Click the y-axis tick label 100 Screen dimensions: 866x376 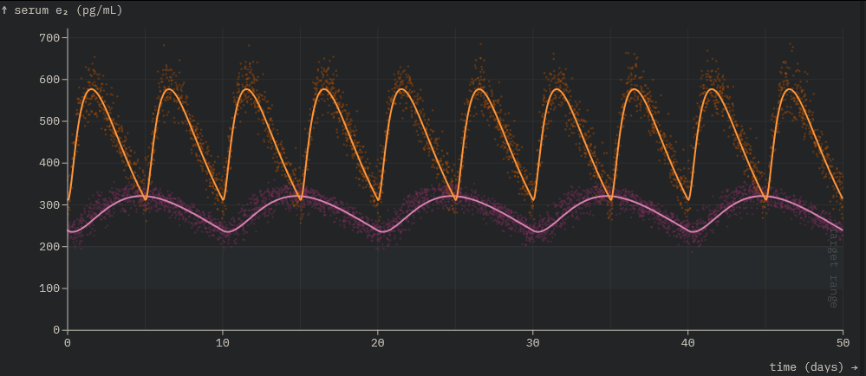49,288
